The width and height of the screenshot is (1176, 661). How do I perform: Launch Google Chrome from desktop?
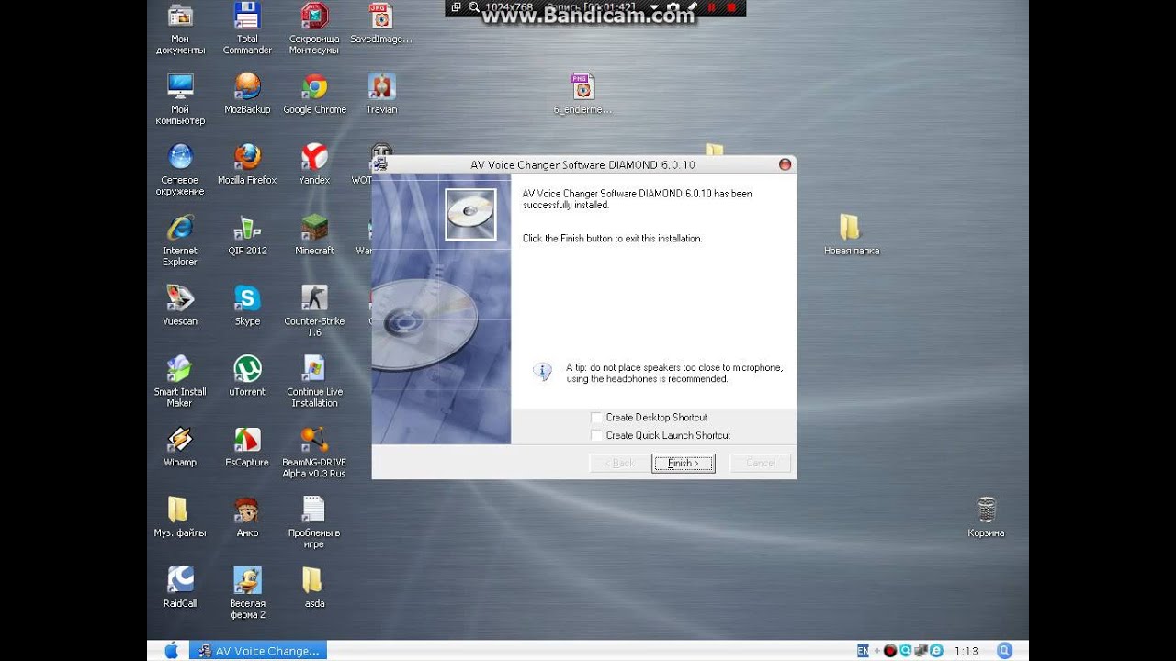click(x=314, y=94)
